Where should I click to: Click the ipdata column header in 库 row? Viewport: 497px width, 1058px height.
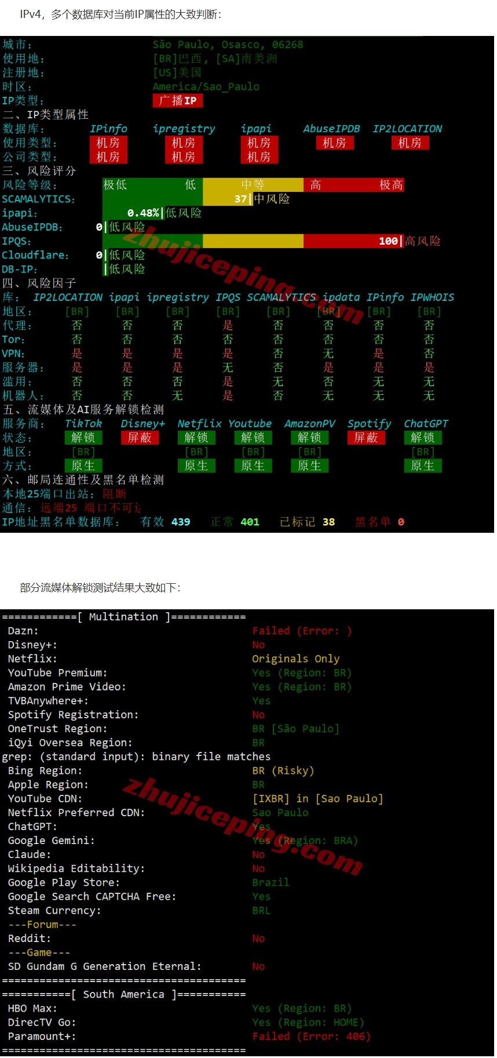[341, 297]
